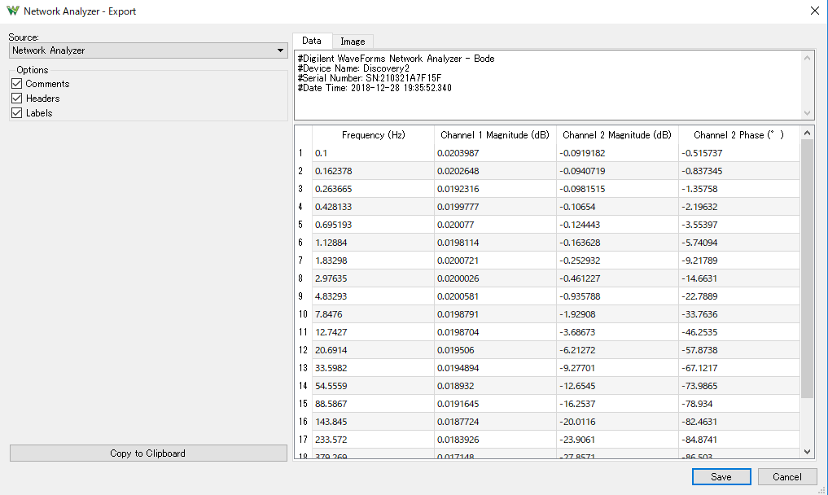
Task: Switch to the Data tab
Action: [x=312, y=41]
